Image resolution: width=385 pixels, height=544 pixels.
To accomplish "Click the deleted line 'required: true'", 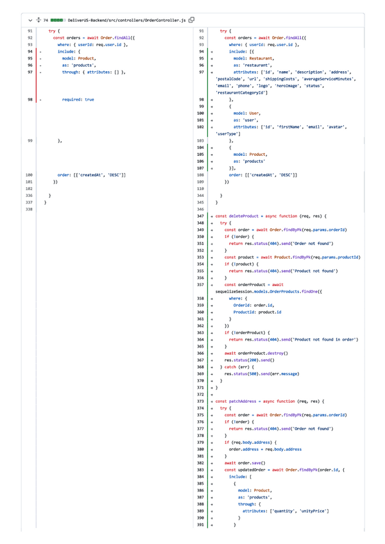I will coord(78,100).
